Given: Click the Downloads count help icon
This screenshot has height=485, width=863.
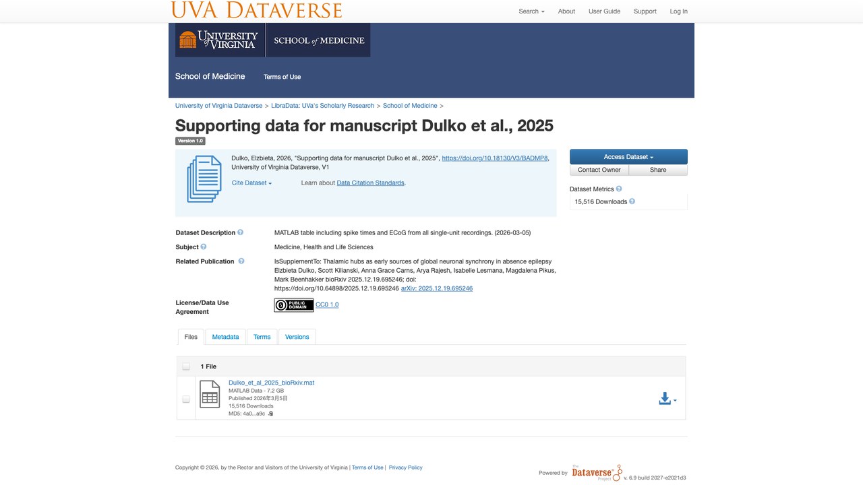Looking at the screenshot, I should click(x=632, y=201).
